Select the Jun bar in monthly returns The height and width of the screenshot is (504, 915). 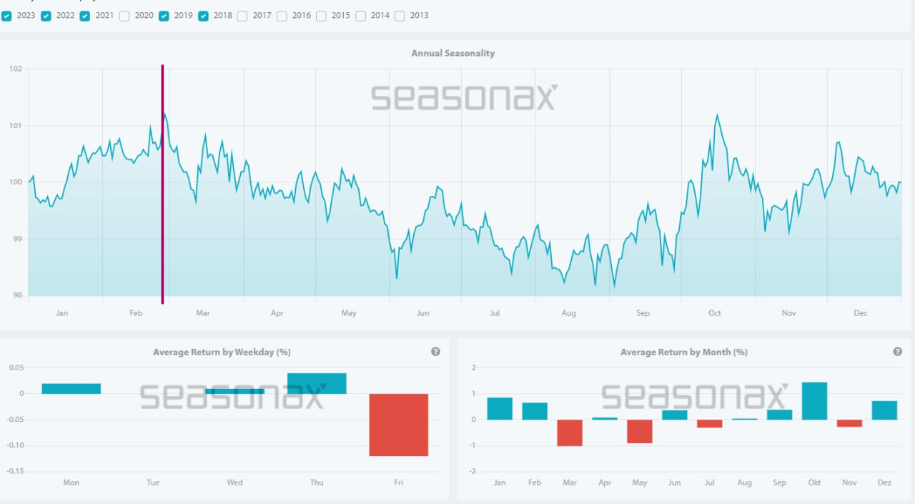tap(675, 415)
